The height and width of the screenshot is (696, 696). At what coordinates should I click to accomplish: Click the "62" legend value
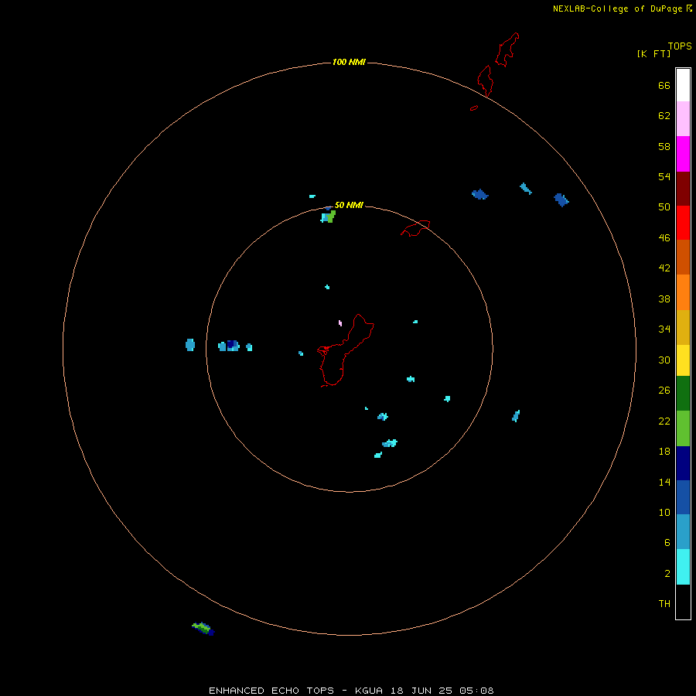point(664,116)
